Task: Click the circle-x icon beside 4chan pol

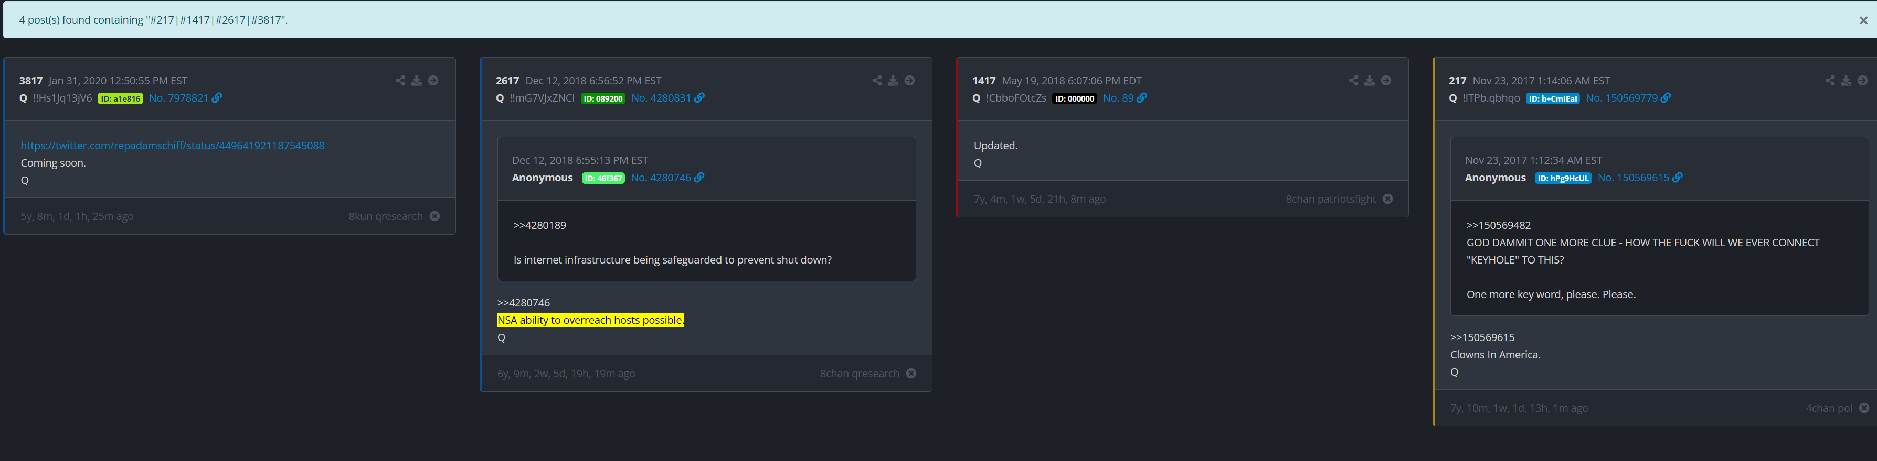Action: (1864, 408)
